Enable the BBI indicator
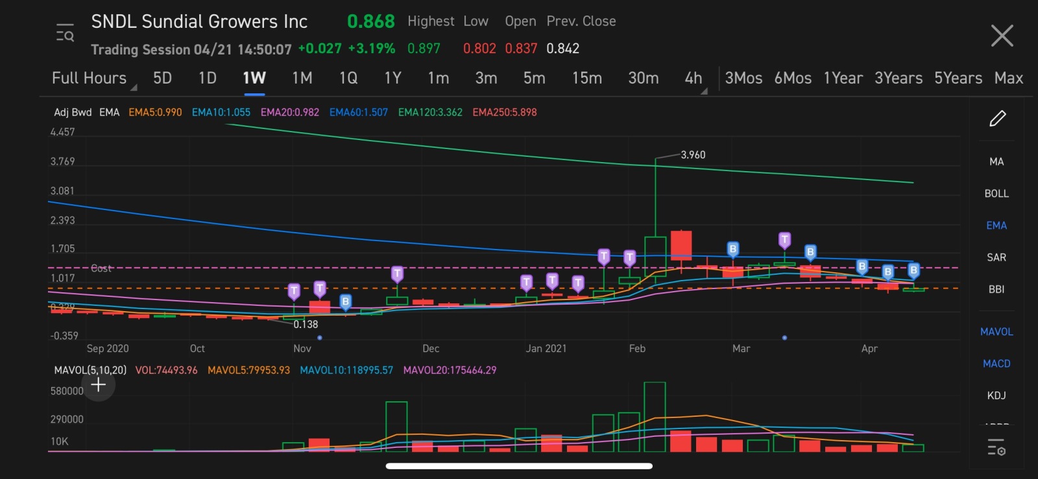 (x=996, y=289)
